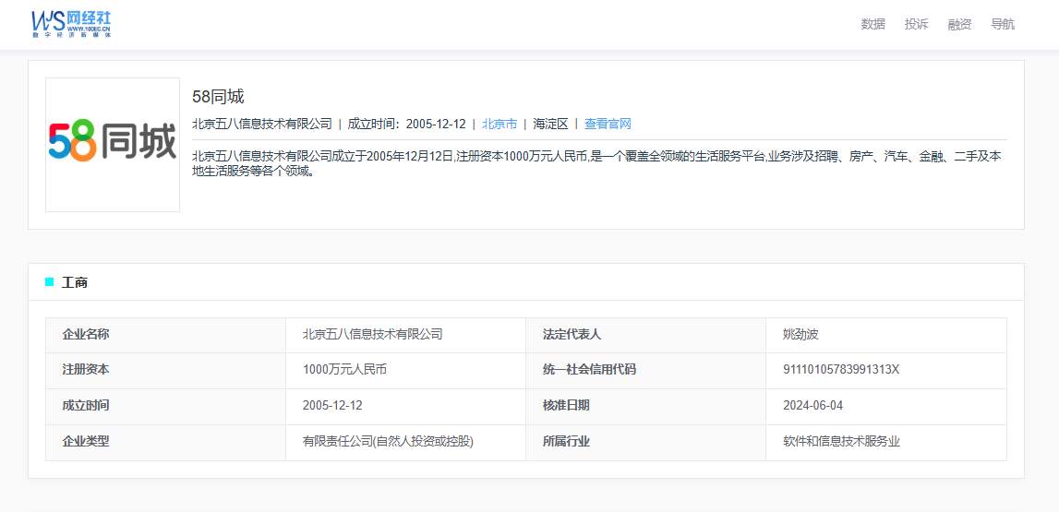Select the 姚劲波 table cell
This screenshot has width=1059, height=512.
coord(886,335)
